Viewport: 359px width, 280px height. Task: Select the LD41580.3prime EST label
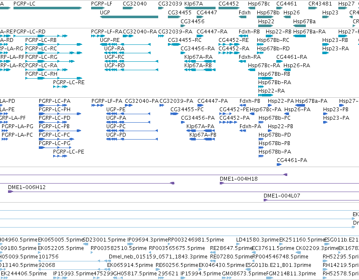[258, 240]
